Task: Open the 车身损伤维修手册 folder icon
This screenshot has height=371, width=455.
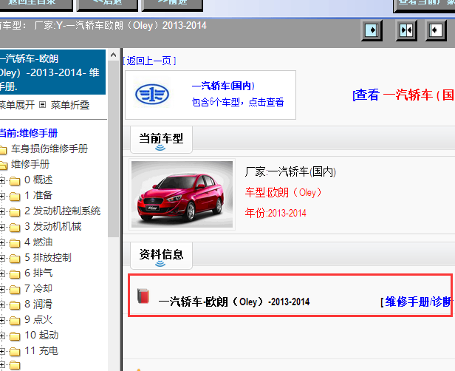Action: [x=3, y=150]
